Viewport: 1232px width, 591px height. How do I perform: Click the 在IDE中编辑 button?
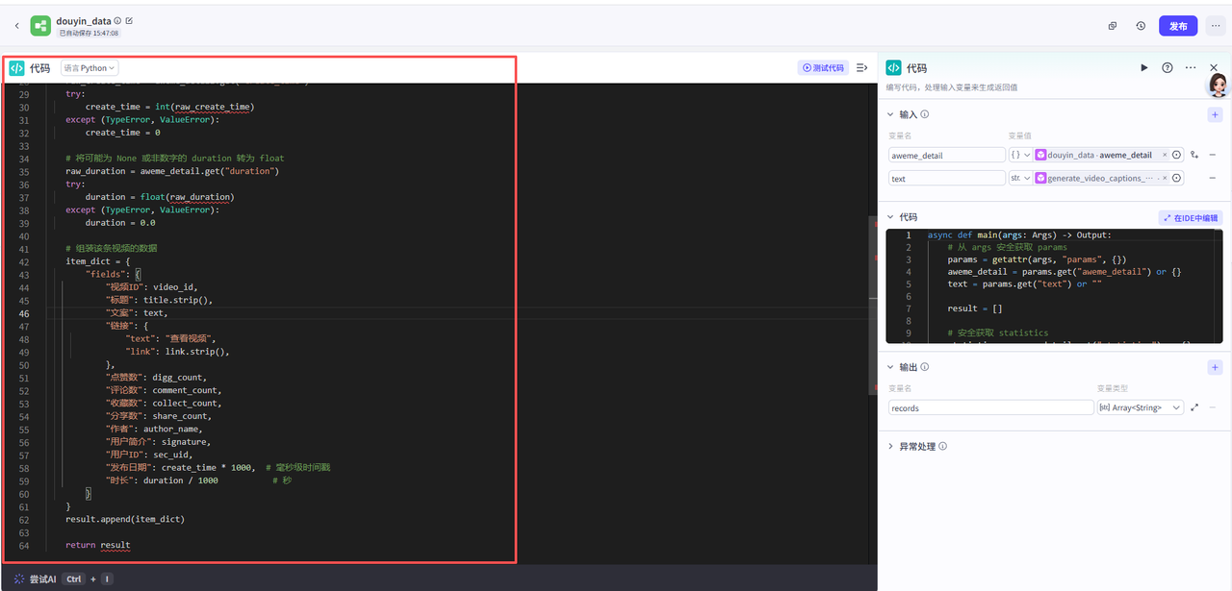(1190, 218)
